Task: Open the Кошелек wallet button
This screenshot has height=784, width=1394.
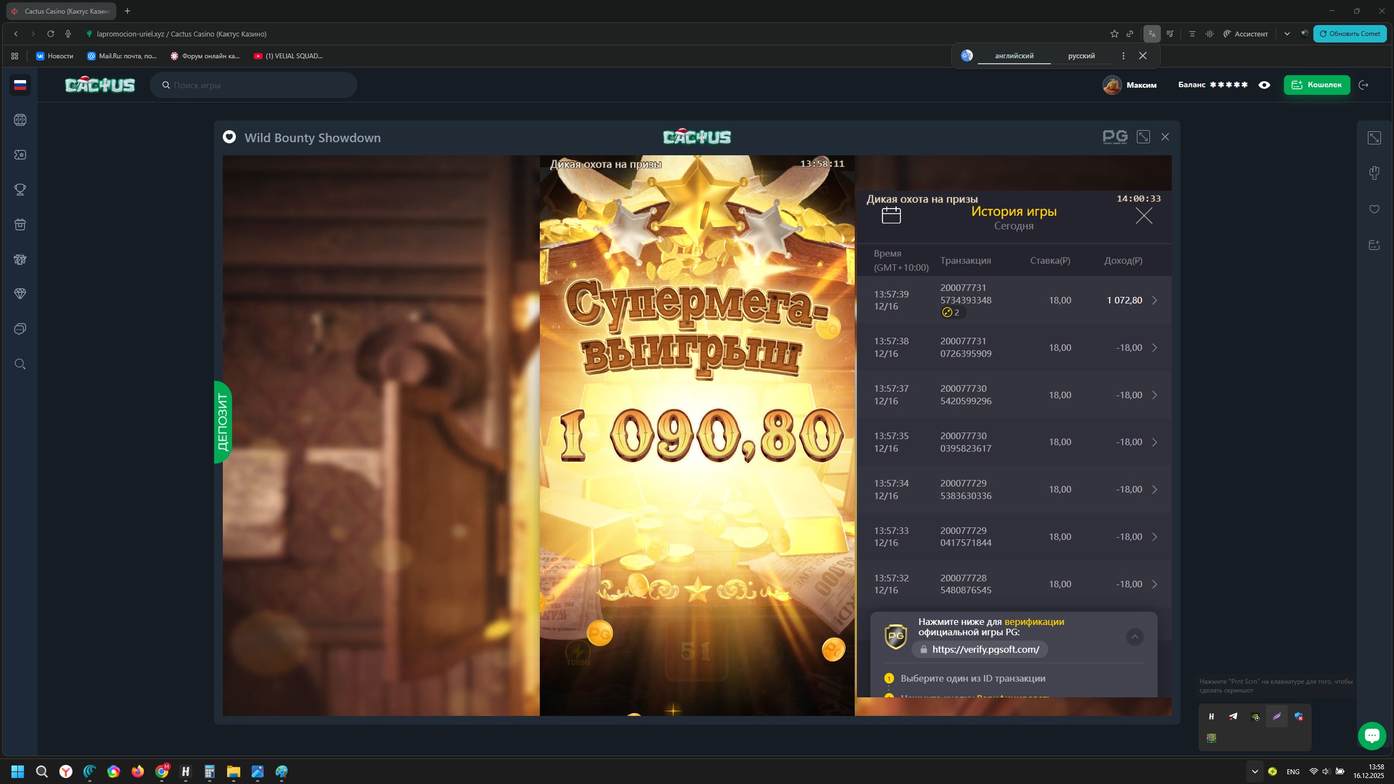Action: pos(1316,85)
